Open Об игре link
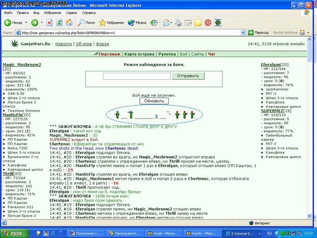Viewport: 317px width, 238px height. click(x=84, y=44)
